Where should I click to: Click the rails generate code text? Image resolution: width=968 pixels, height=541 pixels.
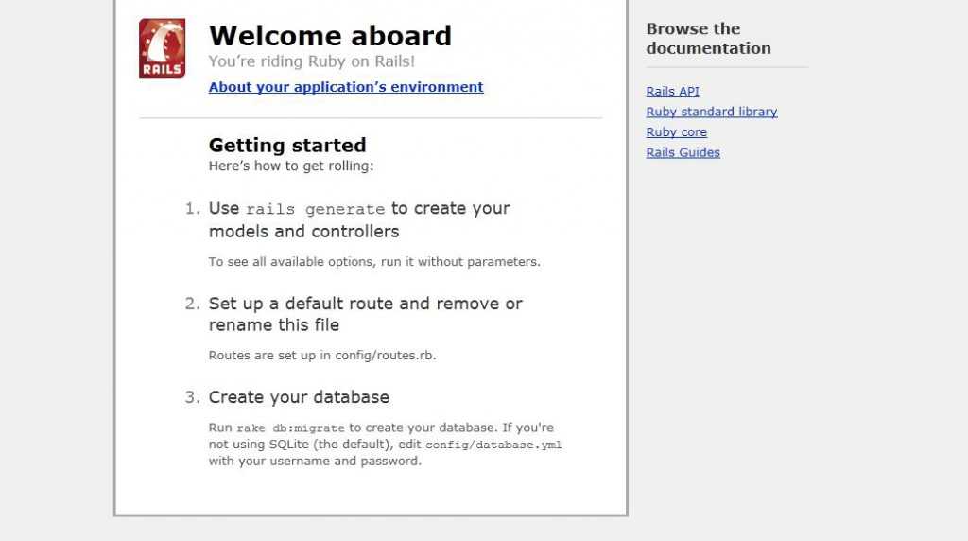(315, 209)
